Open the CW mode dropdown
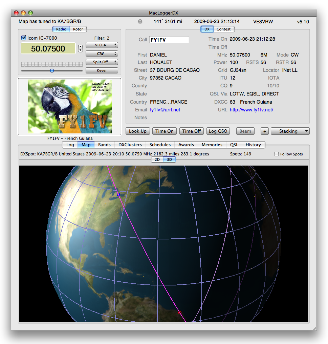The height and width of the screenshot is (344, 328). pos(102,53)
